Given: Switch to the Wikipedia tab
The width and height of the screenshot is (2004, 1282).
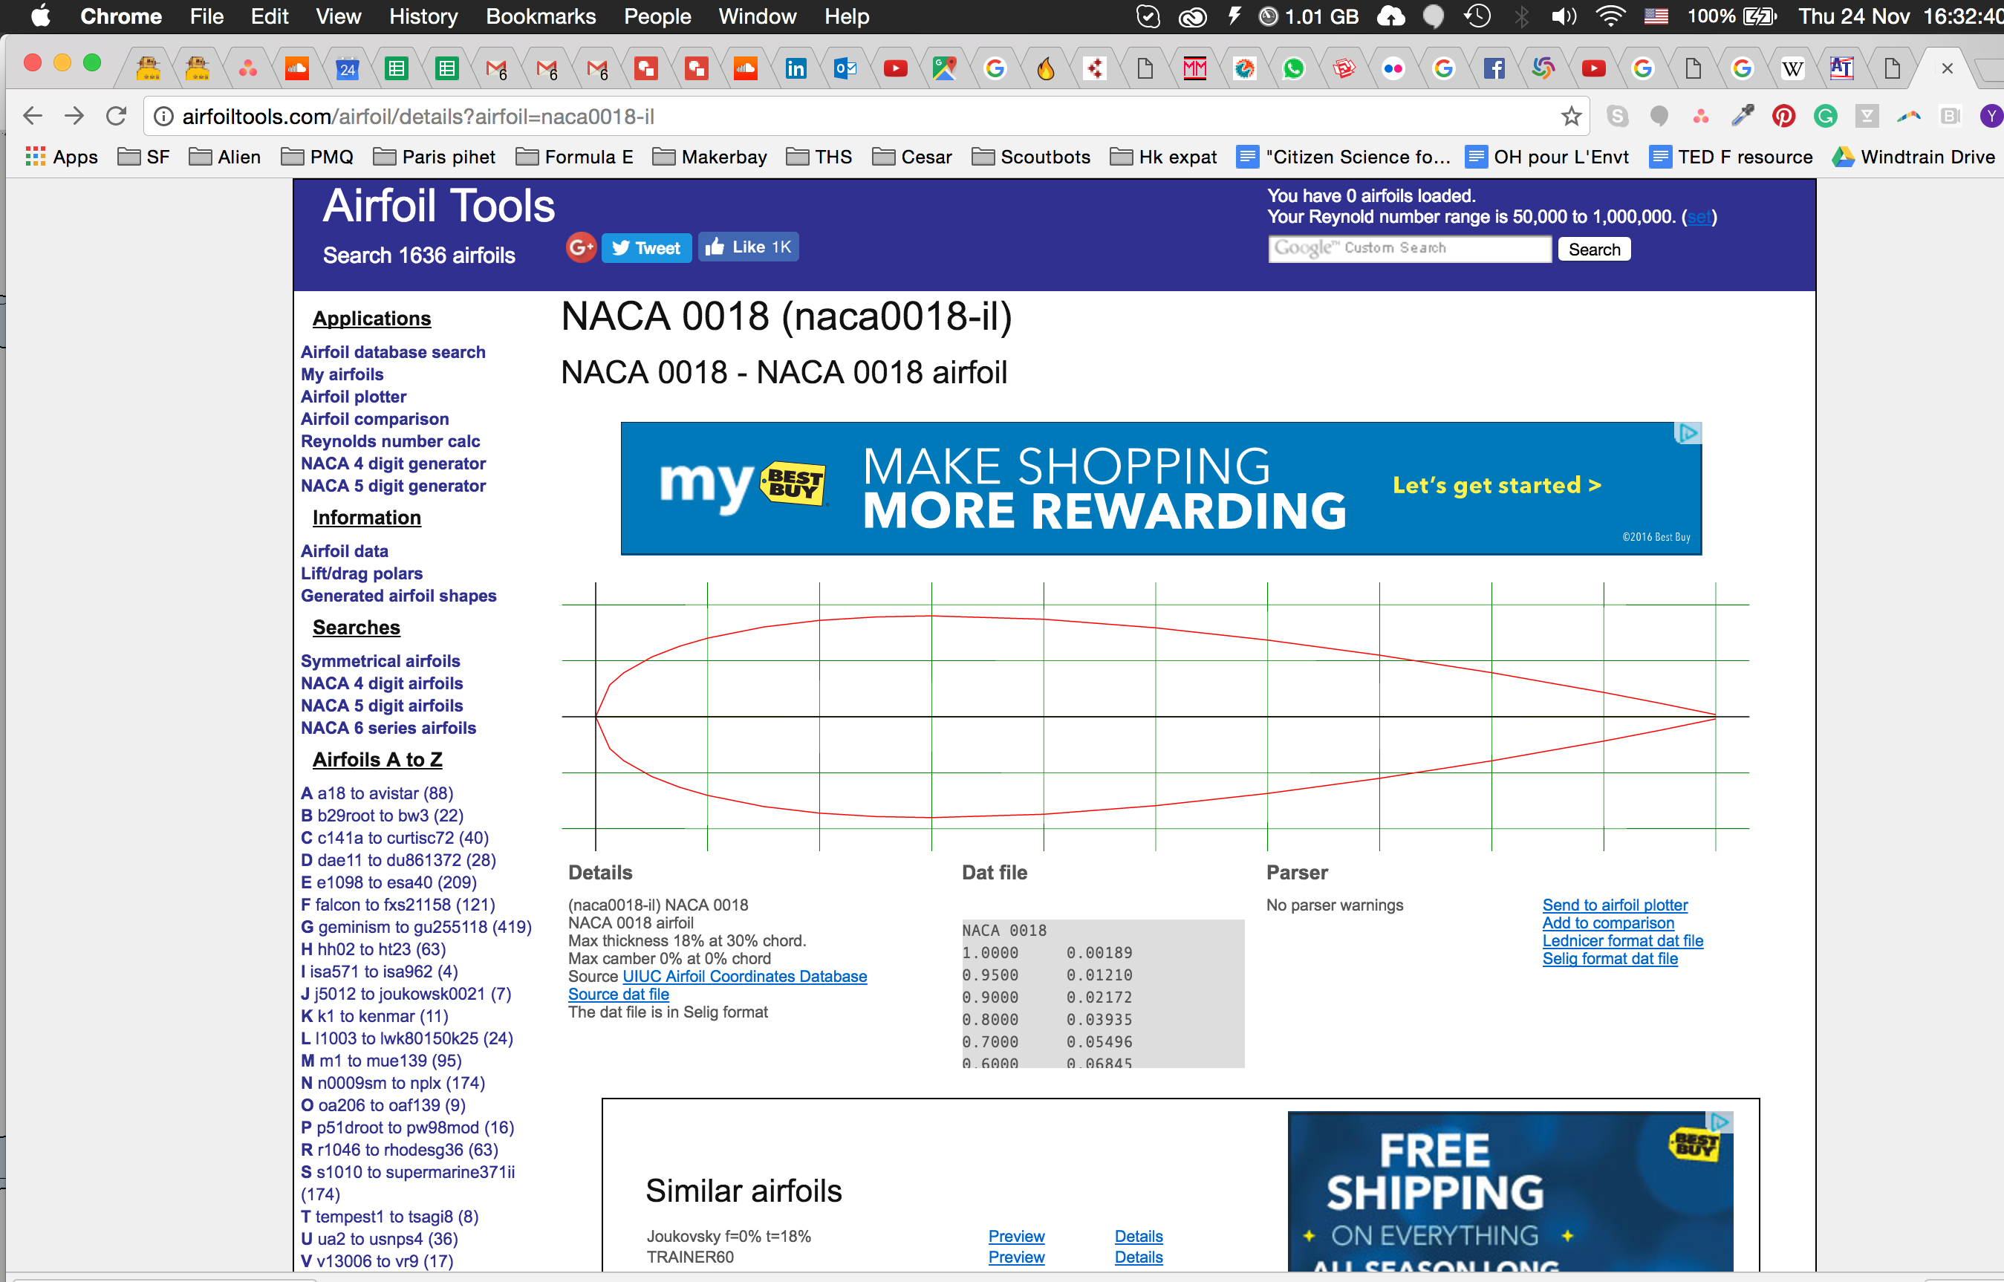Looking at the screenshot, I should tap(1792, 68).
